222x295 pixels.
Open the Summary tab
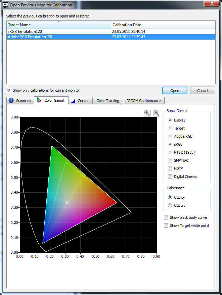[x=20, y=101]
